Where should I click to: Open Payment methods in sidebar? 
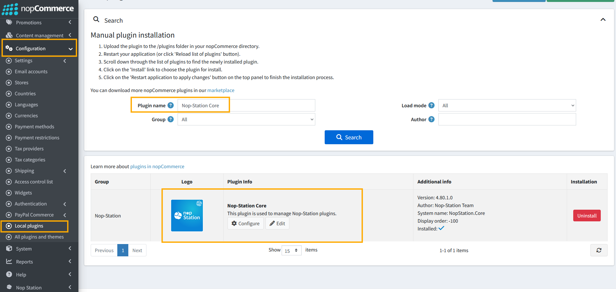[34, 127]
